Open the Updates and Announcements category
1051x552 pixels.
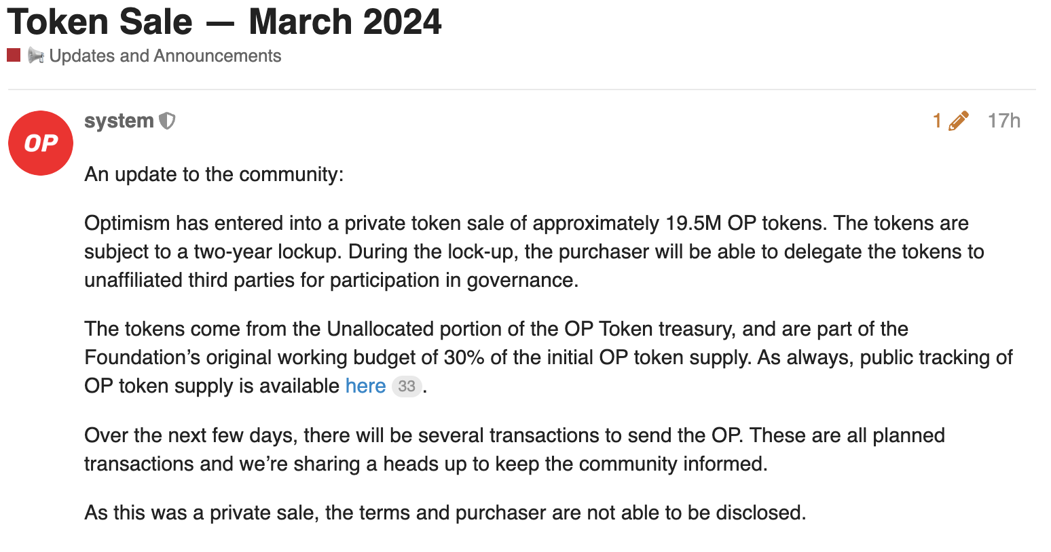tap(165, 56)
